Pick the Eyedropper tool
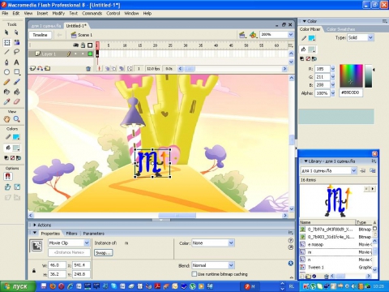 click(x=6, y=101)
